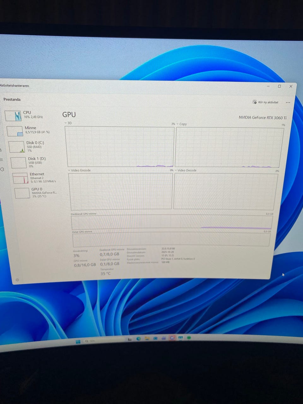Image resolution: width=303 pixels, height=404 pixels.
Task: Click the 0,1/8,0 GB shared memory value
Action: pyautogui.click(x=110, y=264)
